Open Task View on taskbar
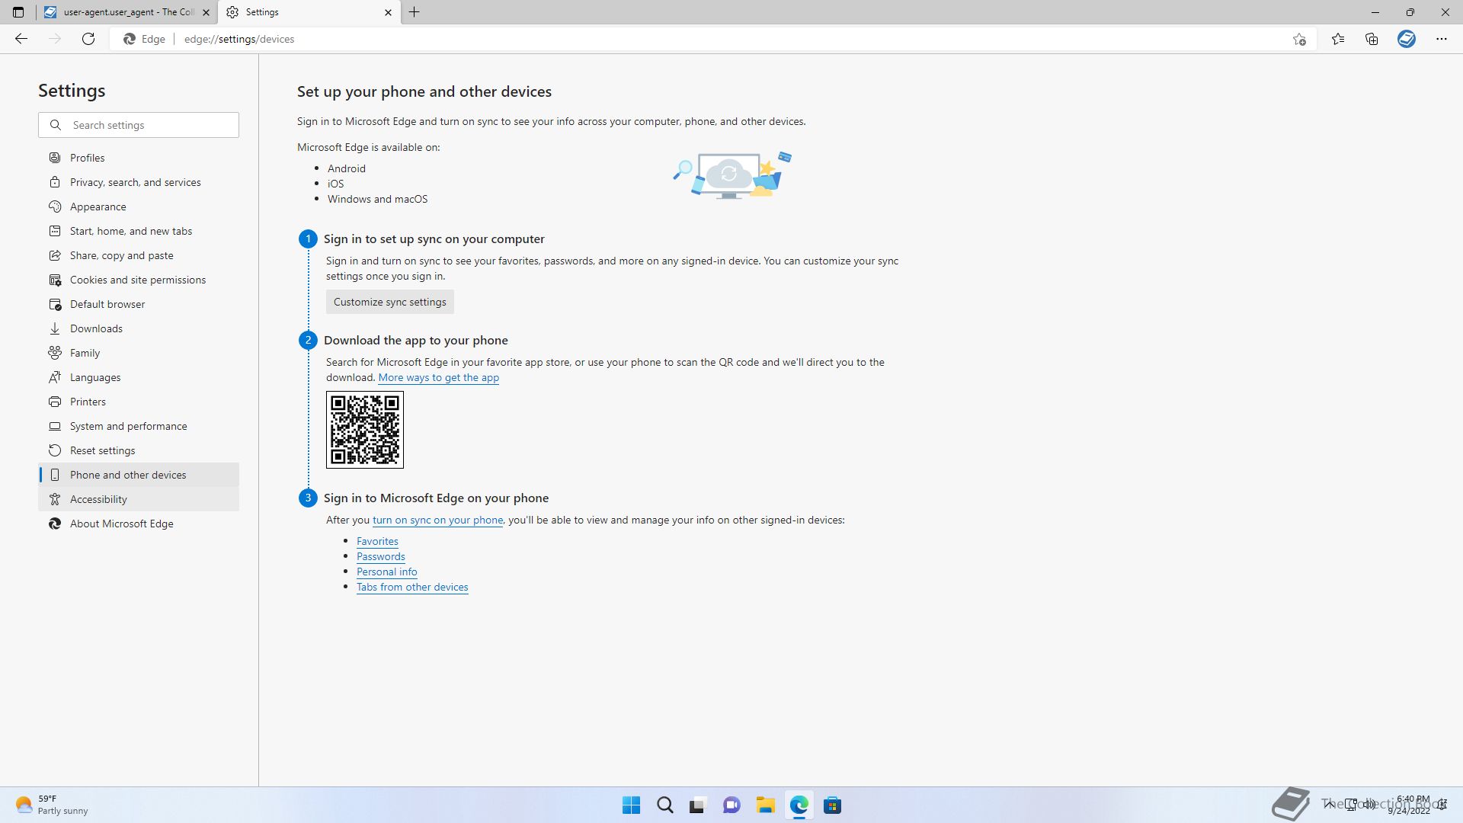The height and width of the screenshot is (823, 1463). coord(697,805)
